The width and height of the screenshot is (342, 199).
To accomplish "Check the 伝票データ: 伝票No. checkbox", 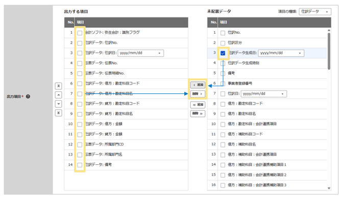I will (x=80, y=63).
